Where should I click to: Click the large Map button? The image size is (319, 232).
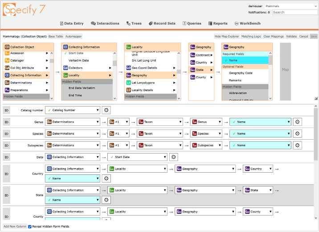pos(285,71)
